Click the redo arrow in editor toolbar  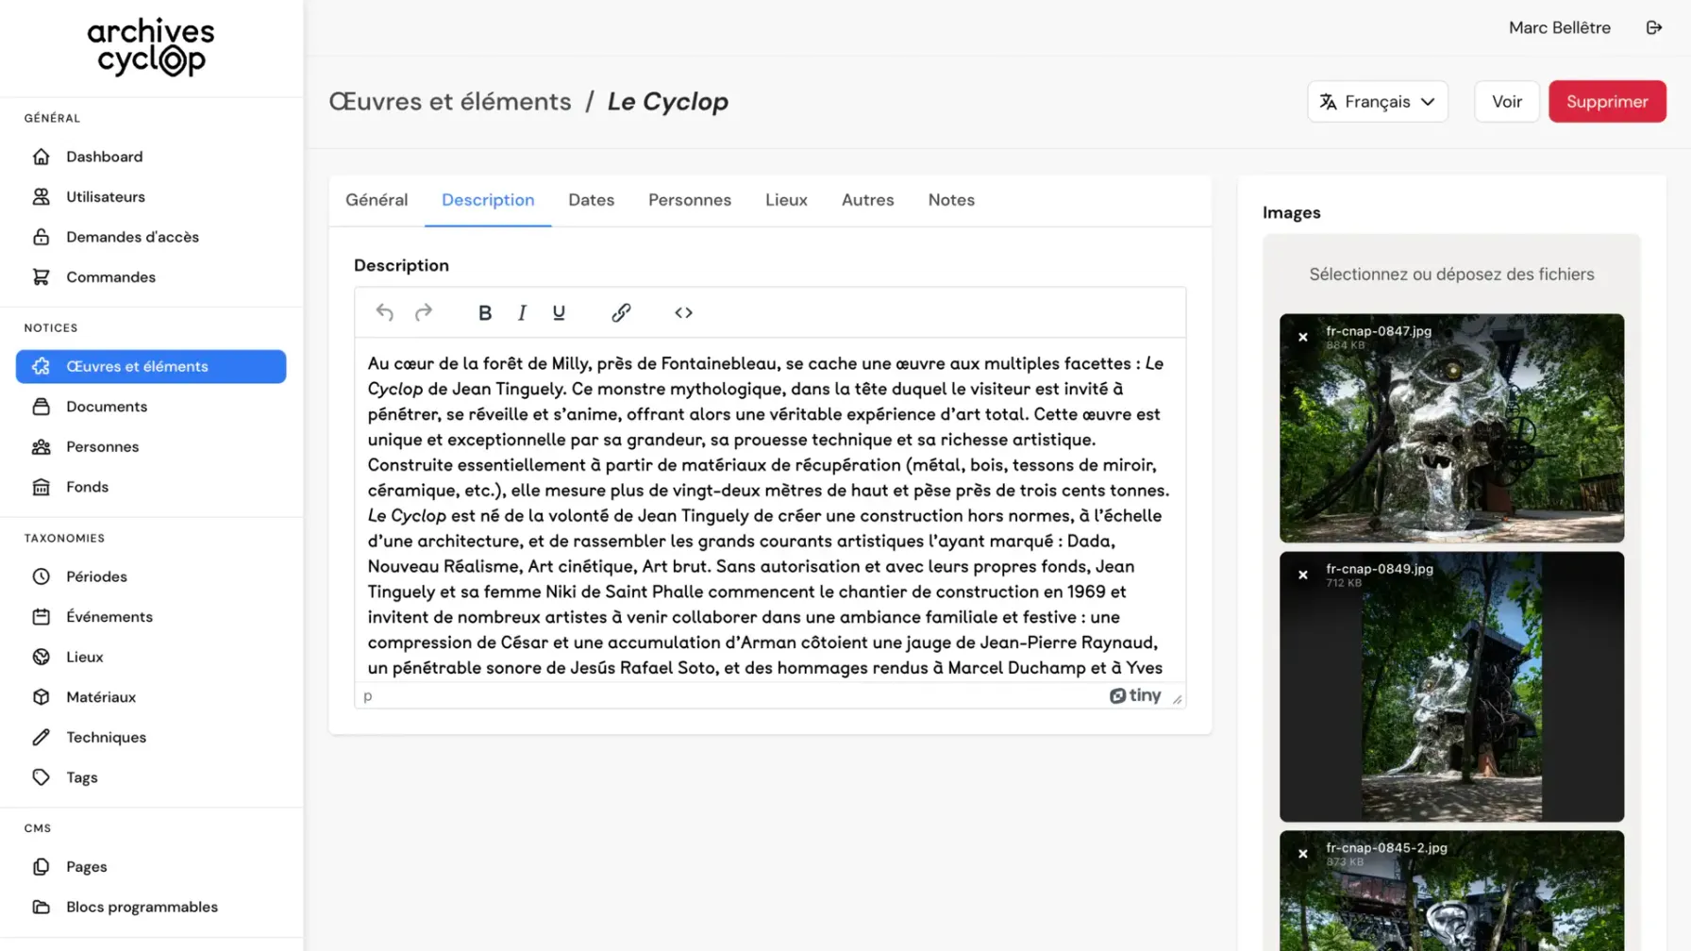pyautogui.click(x=424, y=312)
